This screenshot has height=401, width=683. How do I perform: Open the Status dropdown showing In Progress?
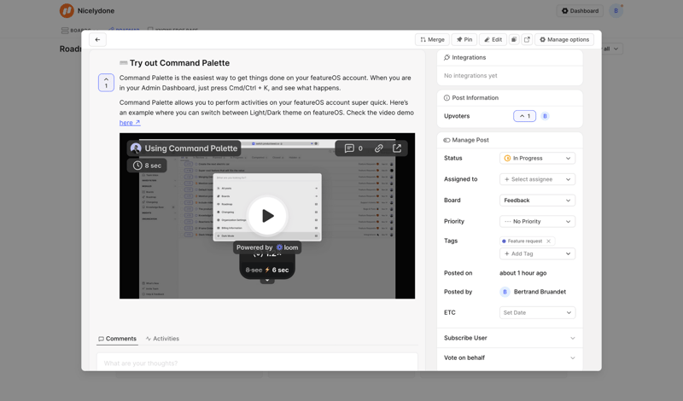click(537, 159)
